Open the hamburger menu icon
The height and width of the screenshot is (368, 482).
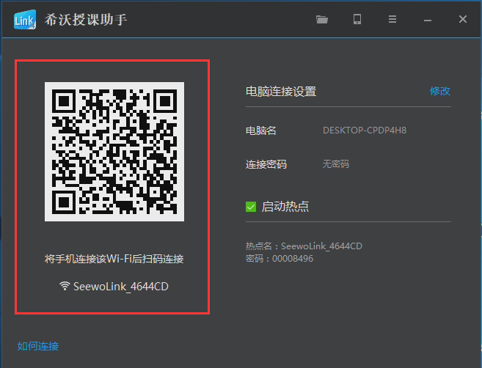pyautogui.click(x=392, y=19)
